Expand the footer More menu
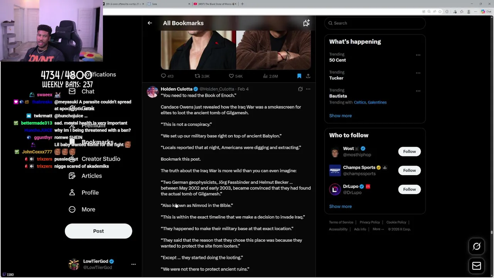The width and height of the screenshot is (494, 278). point(378,229)
